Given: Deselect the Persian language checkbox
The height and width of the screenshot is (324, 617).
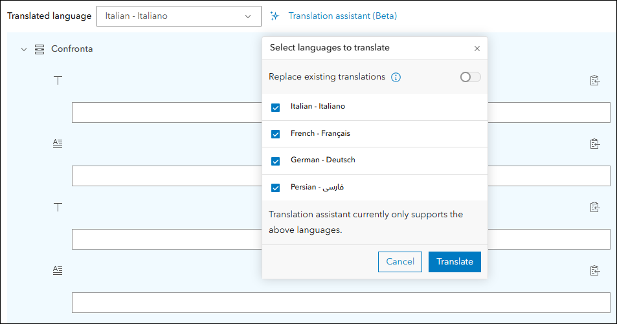Looking at the screenshot, I should click(276, 188).
